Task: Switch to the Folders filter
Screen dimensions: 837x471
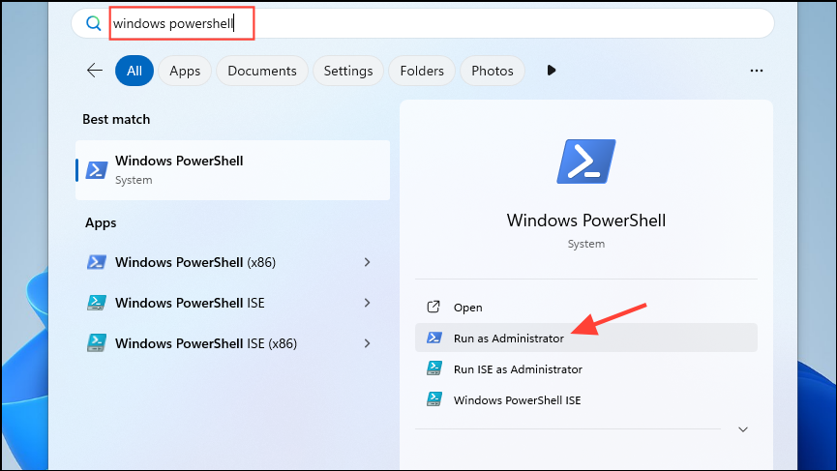Action: pyautogui.click(x=422, y=71)
